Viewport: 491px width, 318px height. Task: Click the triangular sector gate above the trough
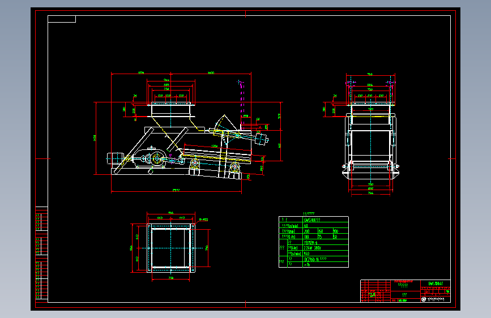pos(225,123)
